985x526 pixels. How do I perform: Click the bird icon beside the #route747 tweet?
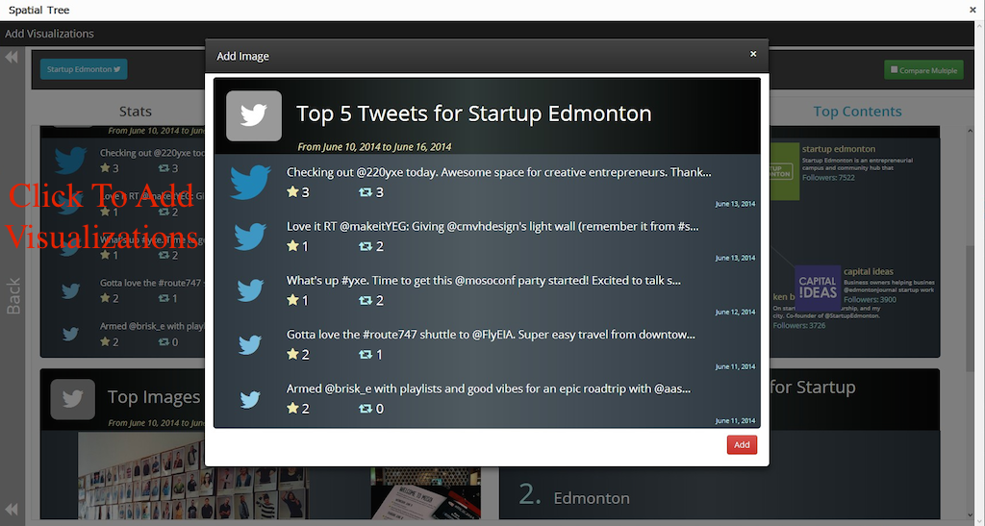(250, 344)
